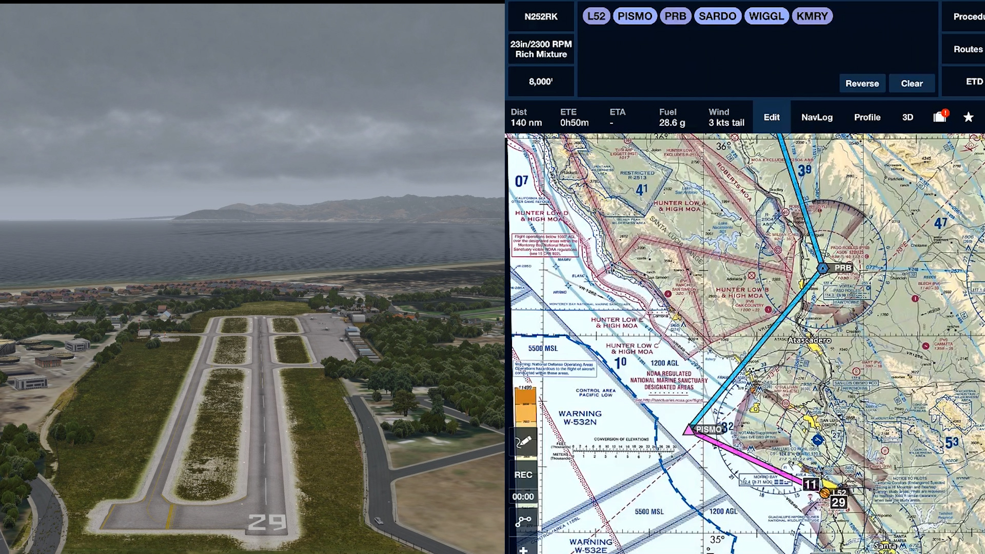985x554 pixels.
Task: Tap the 00:00 flight timer on the map
Action: click(524, 496)
